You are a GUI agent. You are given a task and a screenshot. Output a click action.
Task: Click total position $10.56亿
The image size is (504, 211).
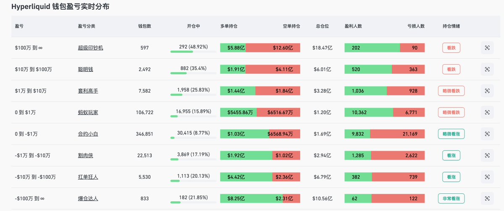tap(322, 198)
